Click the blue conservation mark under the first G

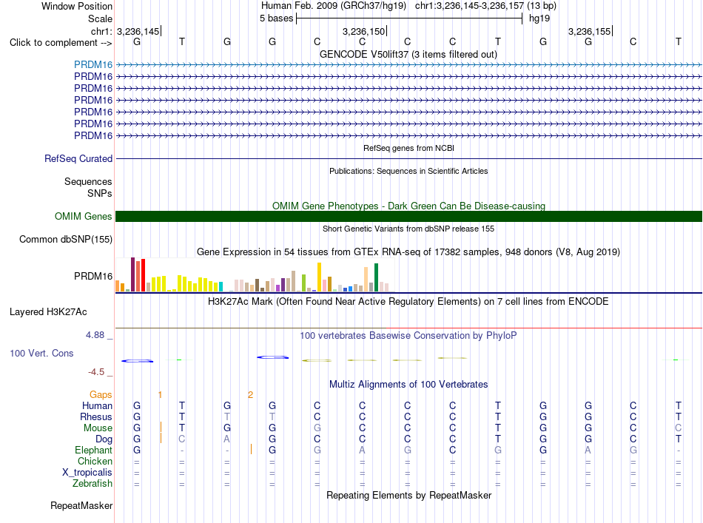tap(137, 361)
